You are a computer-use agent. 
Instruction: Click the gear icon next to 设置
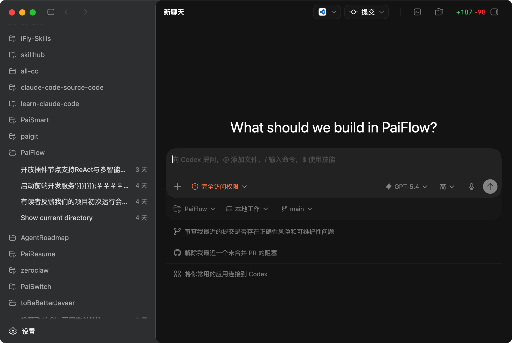tap(13, 331)
